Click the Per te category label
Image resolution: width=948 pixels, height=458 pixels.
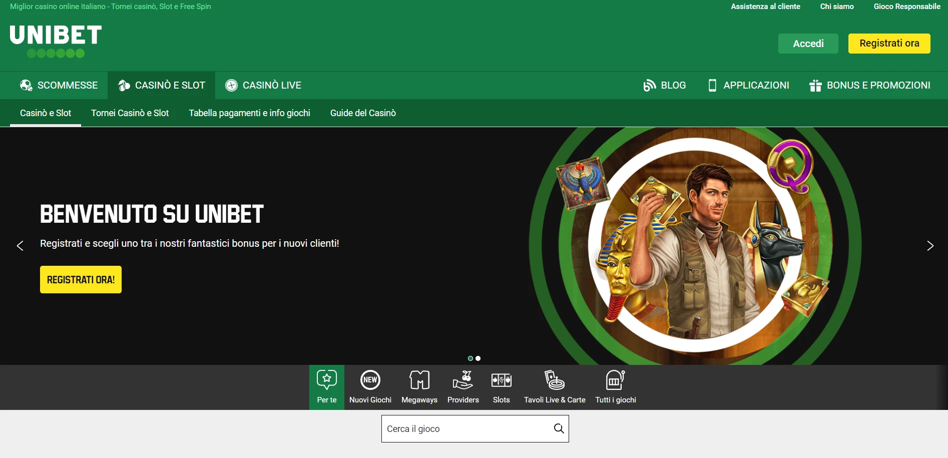point(327,400)
